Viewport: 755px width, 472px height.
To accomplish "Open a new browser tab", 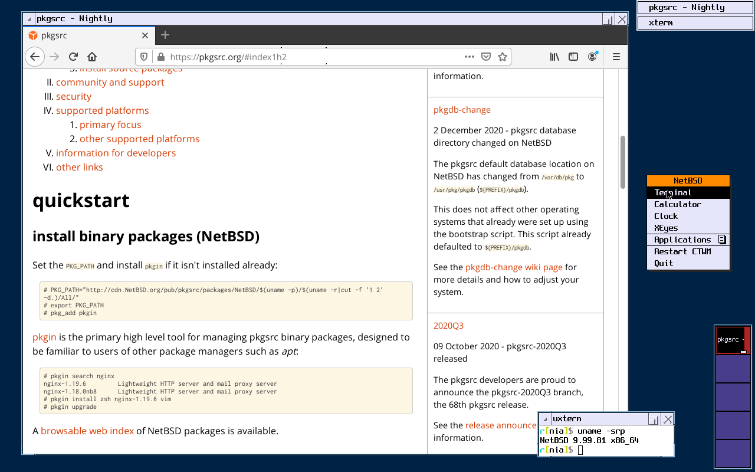I will [165, 35].
